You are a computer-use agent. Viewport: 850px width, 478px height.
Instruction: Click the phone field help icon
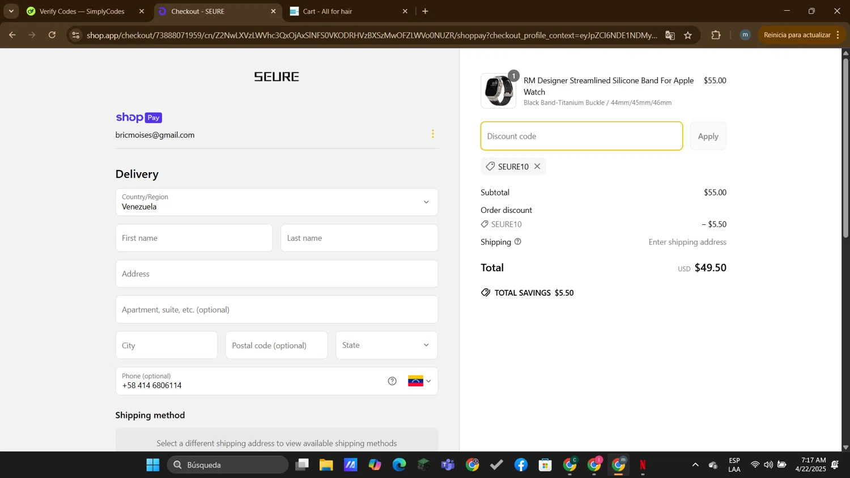click(x=392, y=381)
